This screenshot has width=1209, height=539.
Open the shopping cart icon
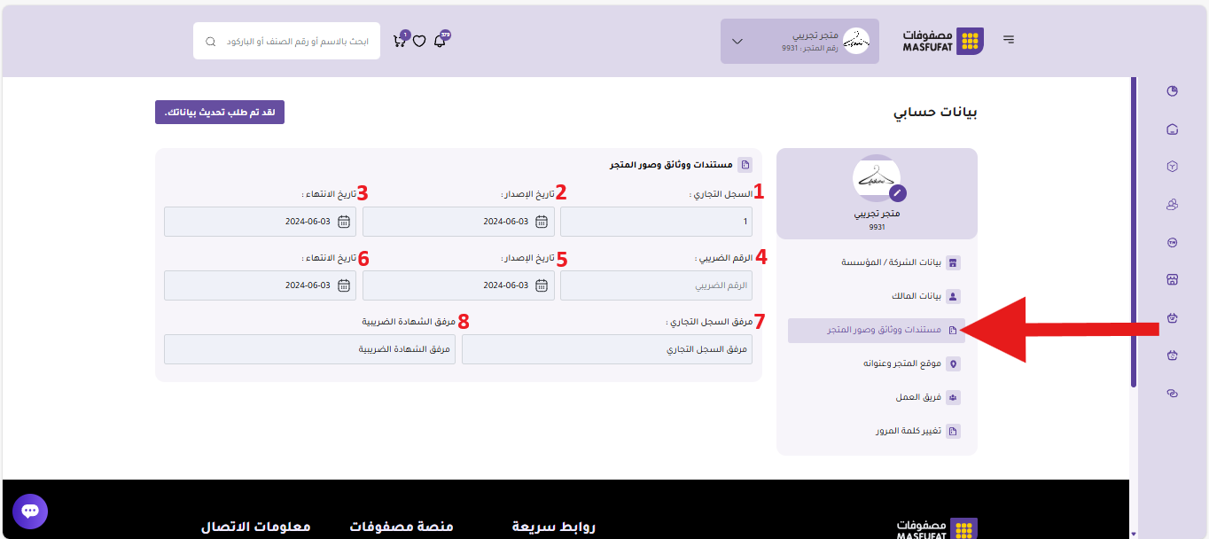coord(400,41)
